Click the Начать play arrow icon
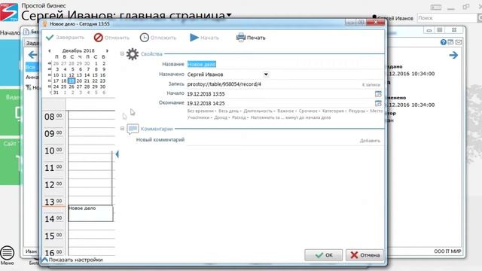This screenshot has height=271, width=482. pyautogui.click(x=194, y=38)
